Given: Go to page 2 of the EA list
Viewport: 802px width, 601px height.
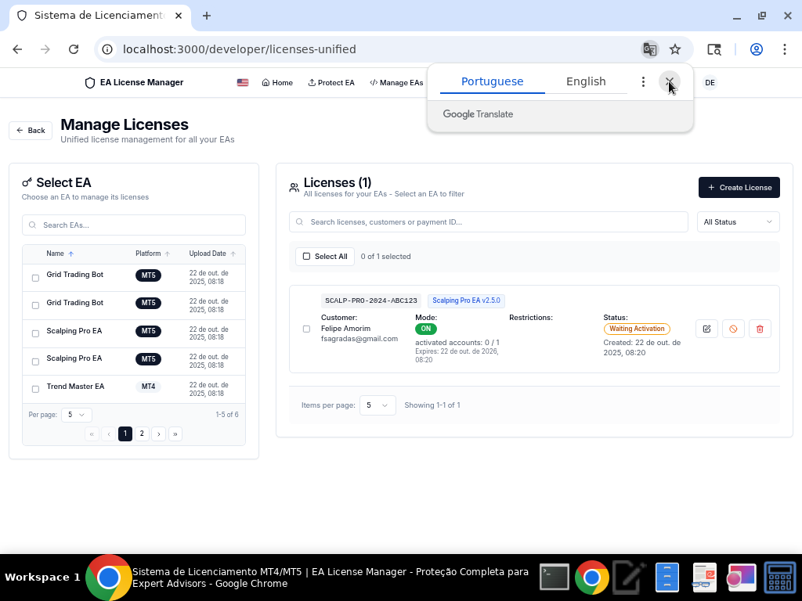Looking at the screenshot, I should pyautogui.click(x=142, y=433).
